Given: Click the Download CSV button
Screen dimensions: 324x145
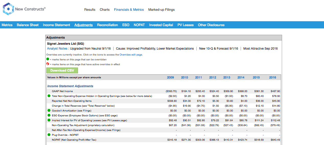Looking at the screenshot, I should tap(62, 71).
